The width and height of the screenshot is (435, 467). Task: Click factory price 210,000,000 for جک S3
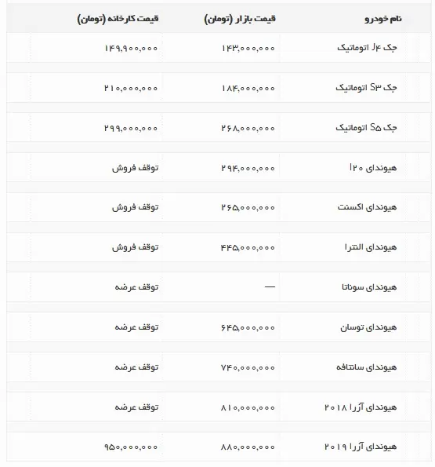(131, 88)
